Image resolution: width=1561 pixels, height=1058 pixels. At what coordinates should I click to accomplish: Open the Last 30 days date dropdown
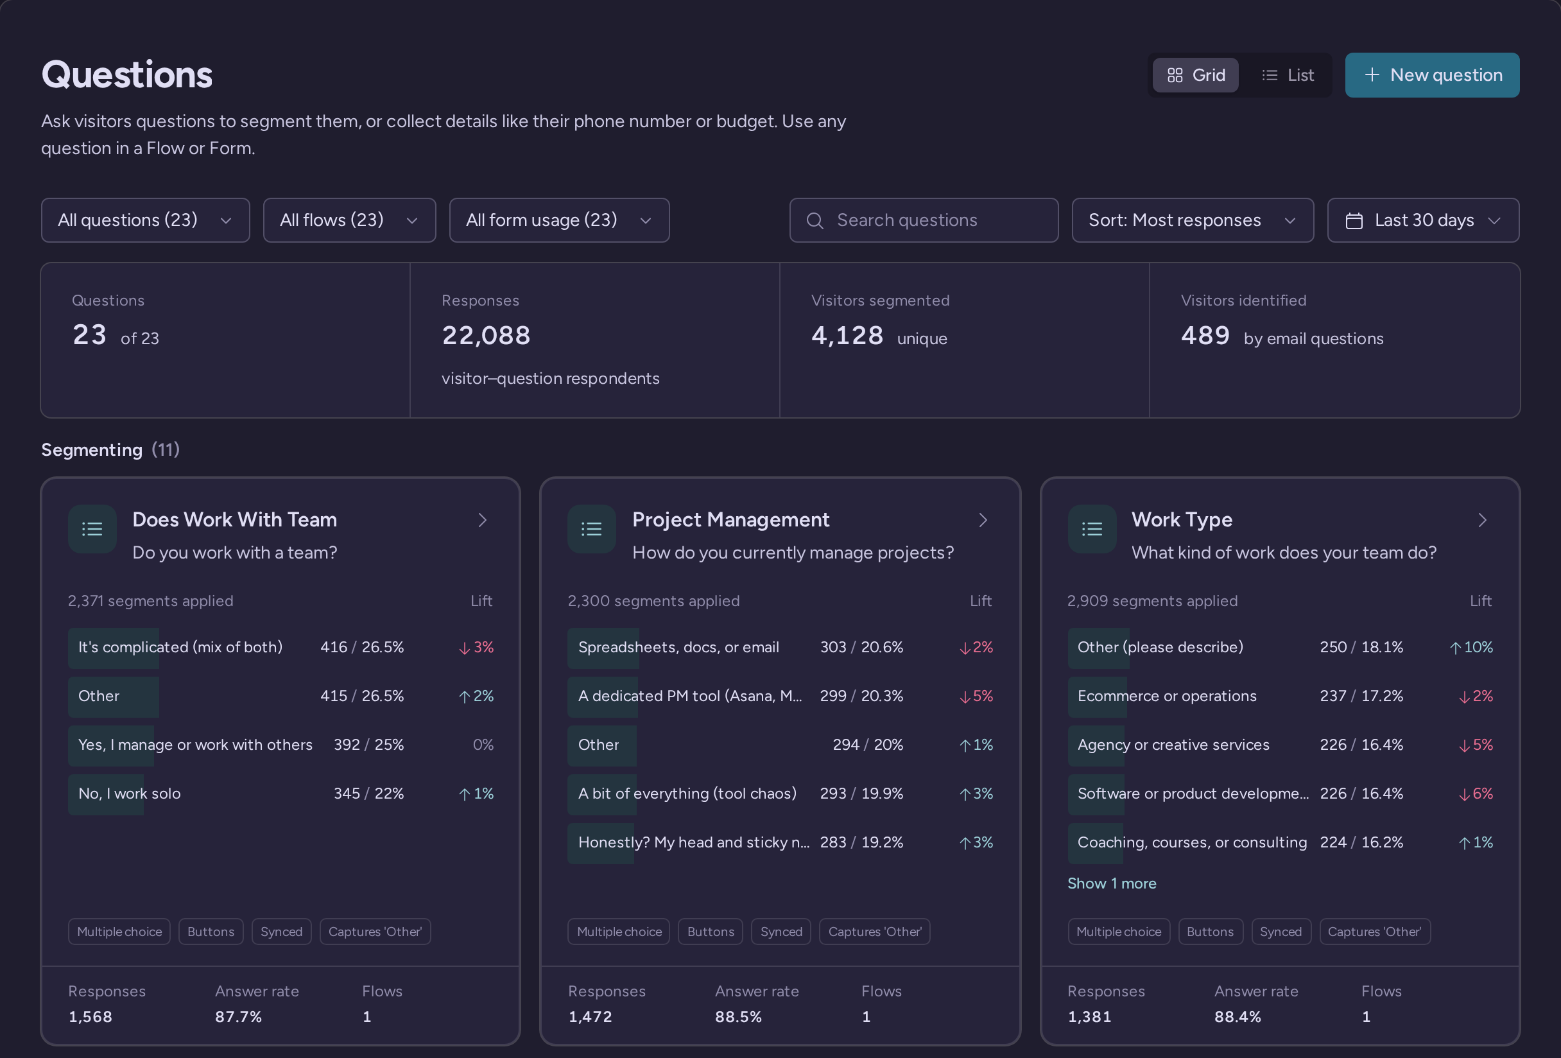(x=1422, y=220)
